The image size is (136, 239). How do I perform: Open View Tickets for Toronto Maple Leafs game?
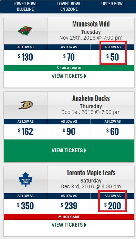click(69, 225)
